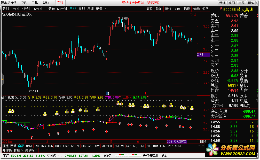This screenshot has width=260, height=160.
Task: Click the 指标 tab in indicator bar
Action: (5, 146)
